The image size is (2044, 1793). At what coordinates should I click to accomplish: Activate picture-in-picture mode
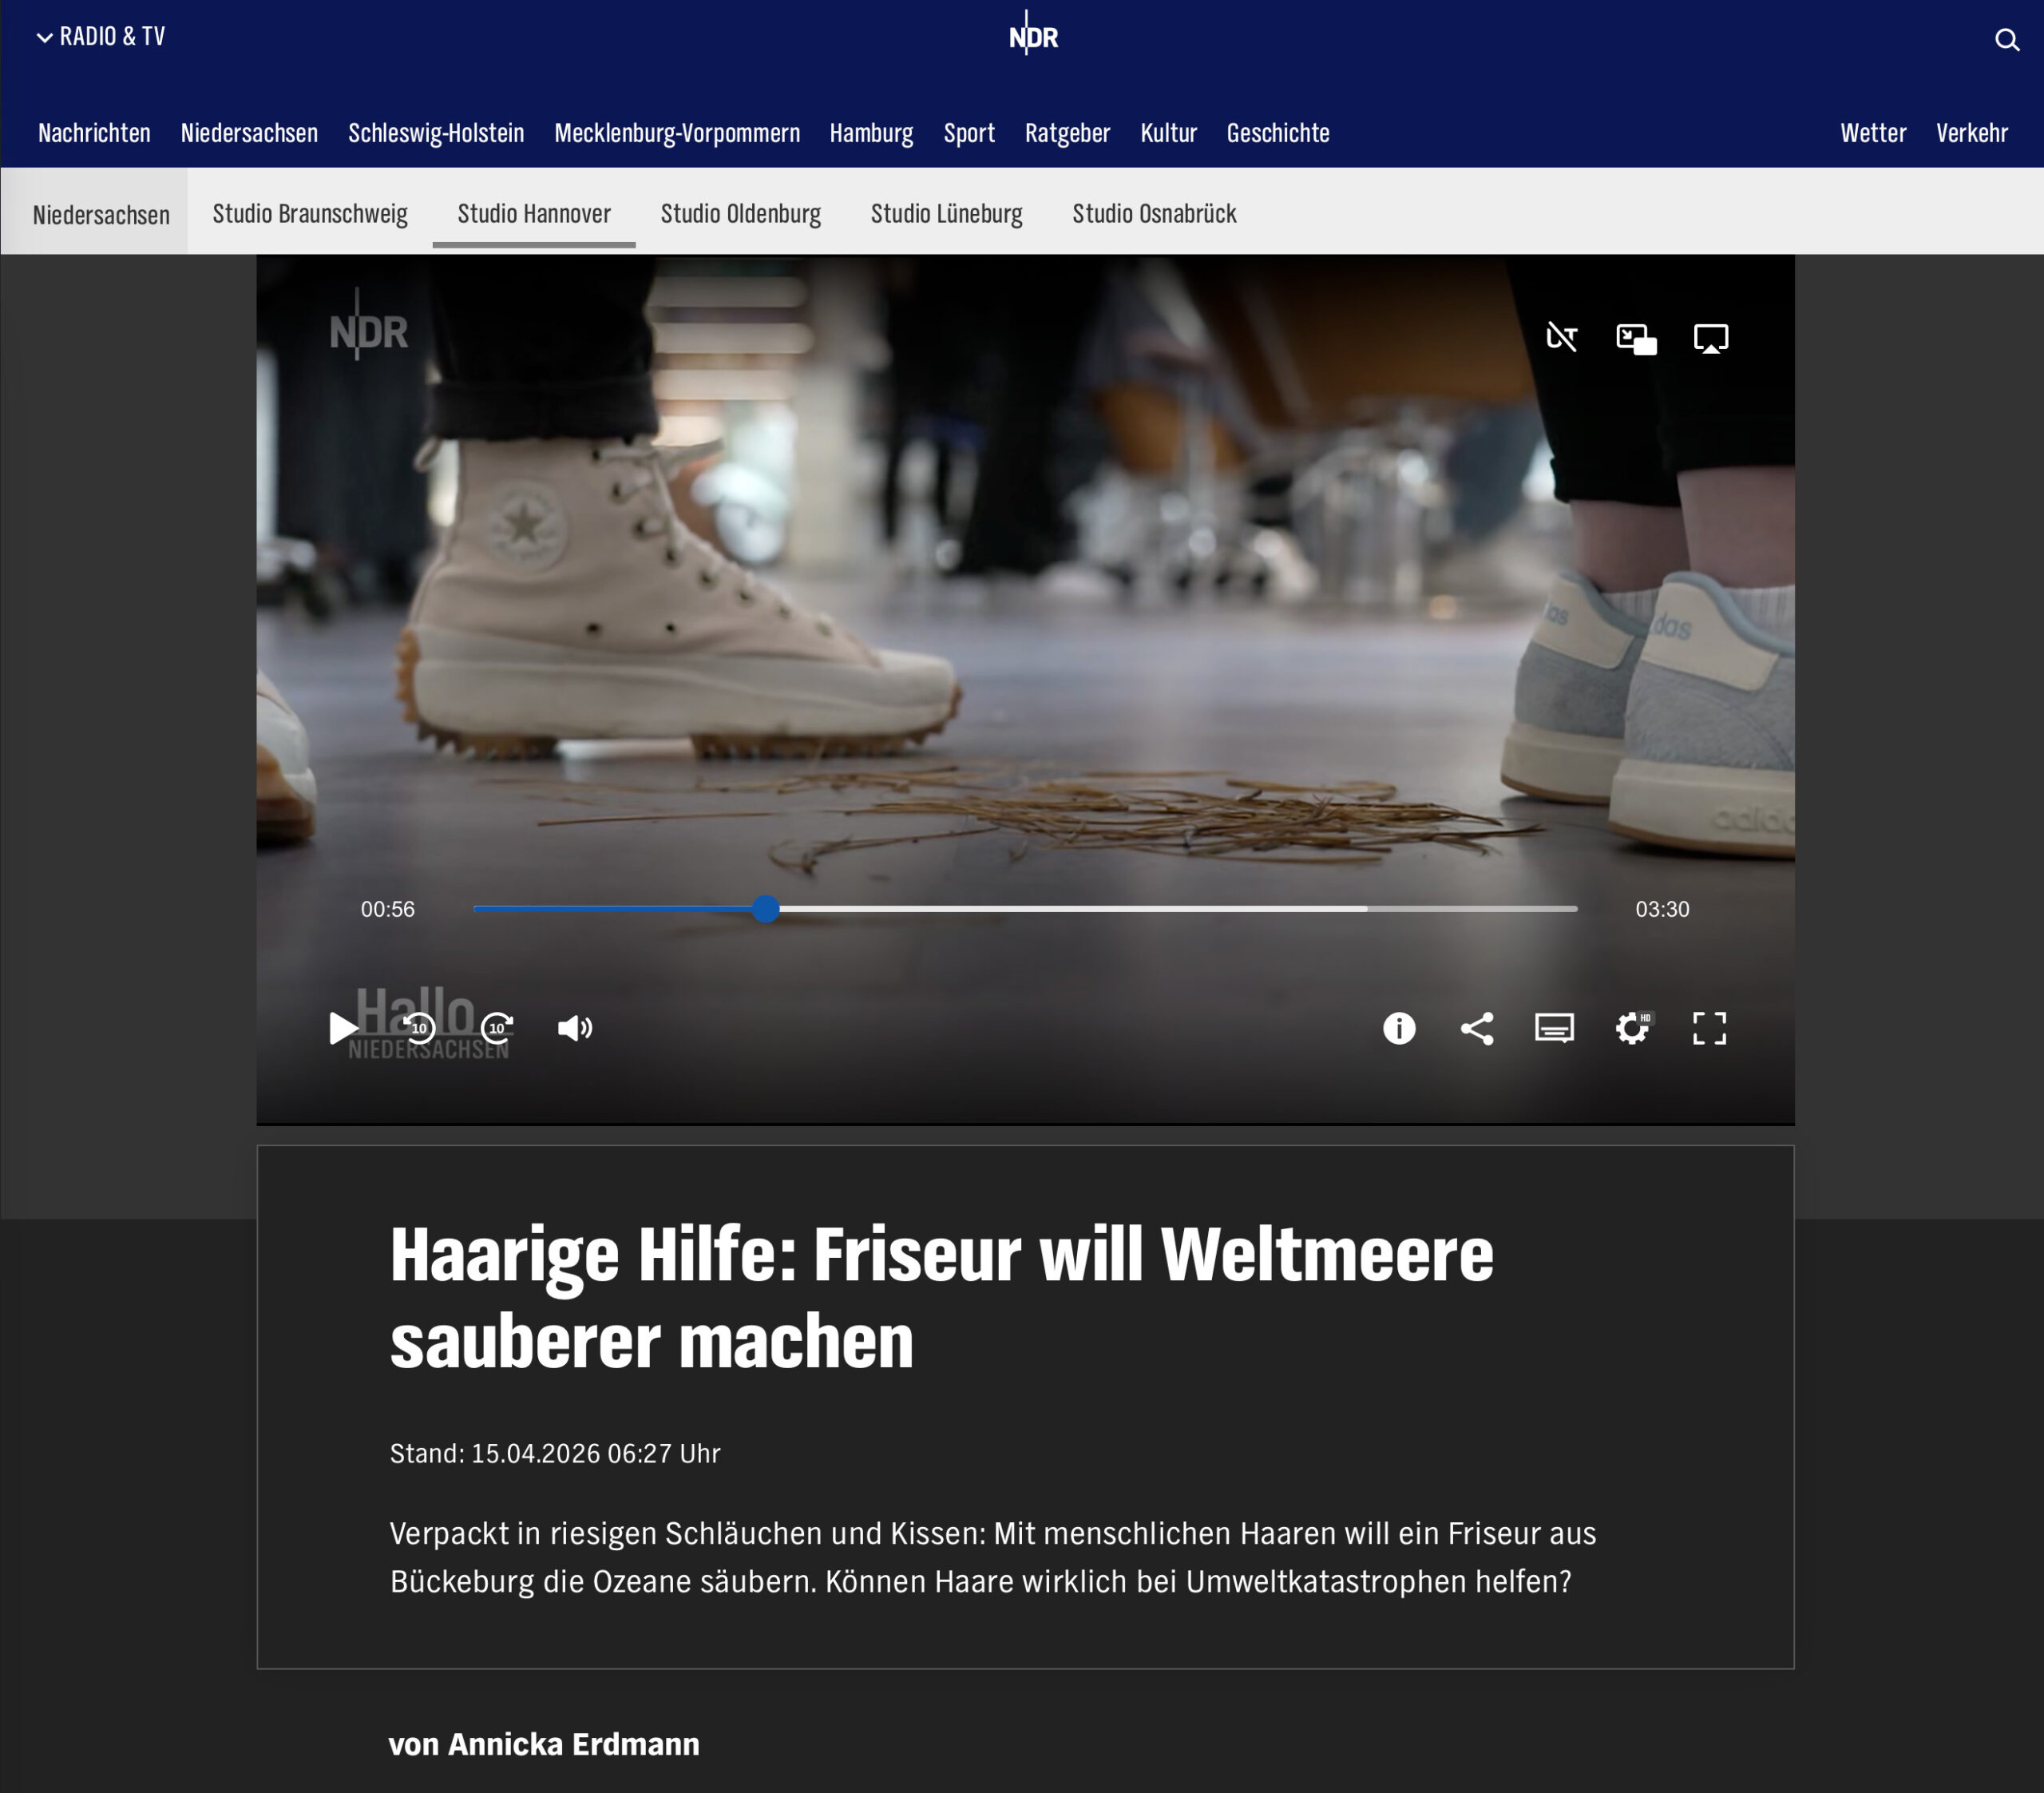point(1637,339)
